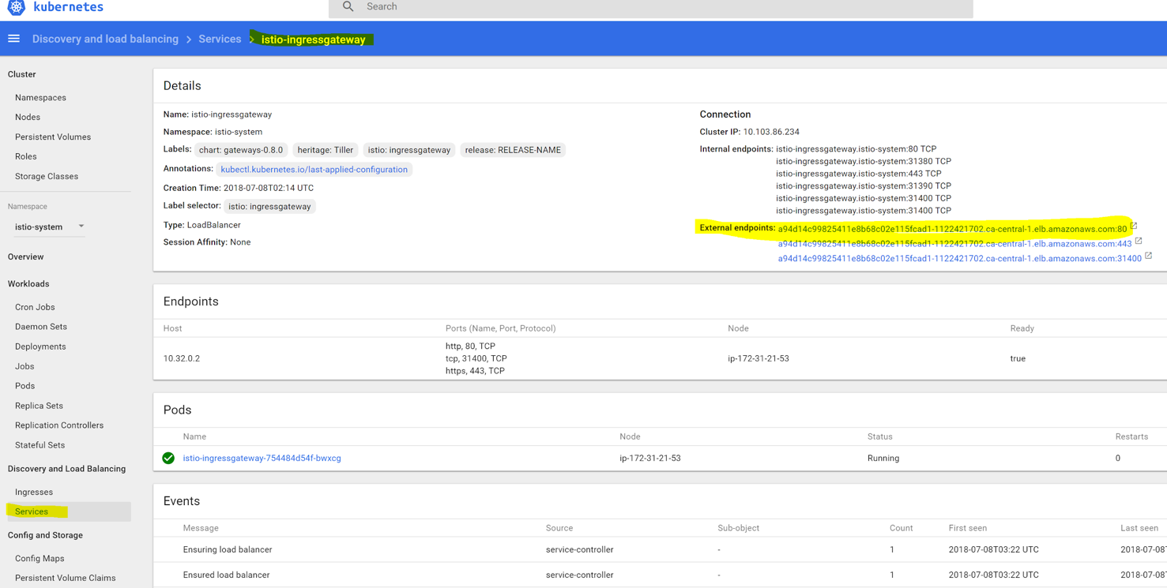Open pod istio-ingressgateway-754484d54f-bwxcg
The image size is (1167, 588).
tap(262, 459)
